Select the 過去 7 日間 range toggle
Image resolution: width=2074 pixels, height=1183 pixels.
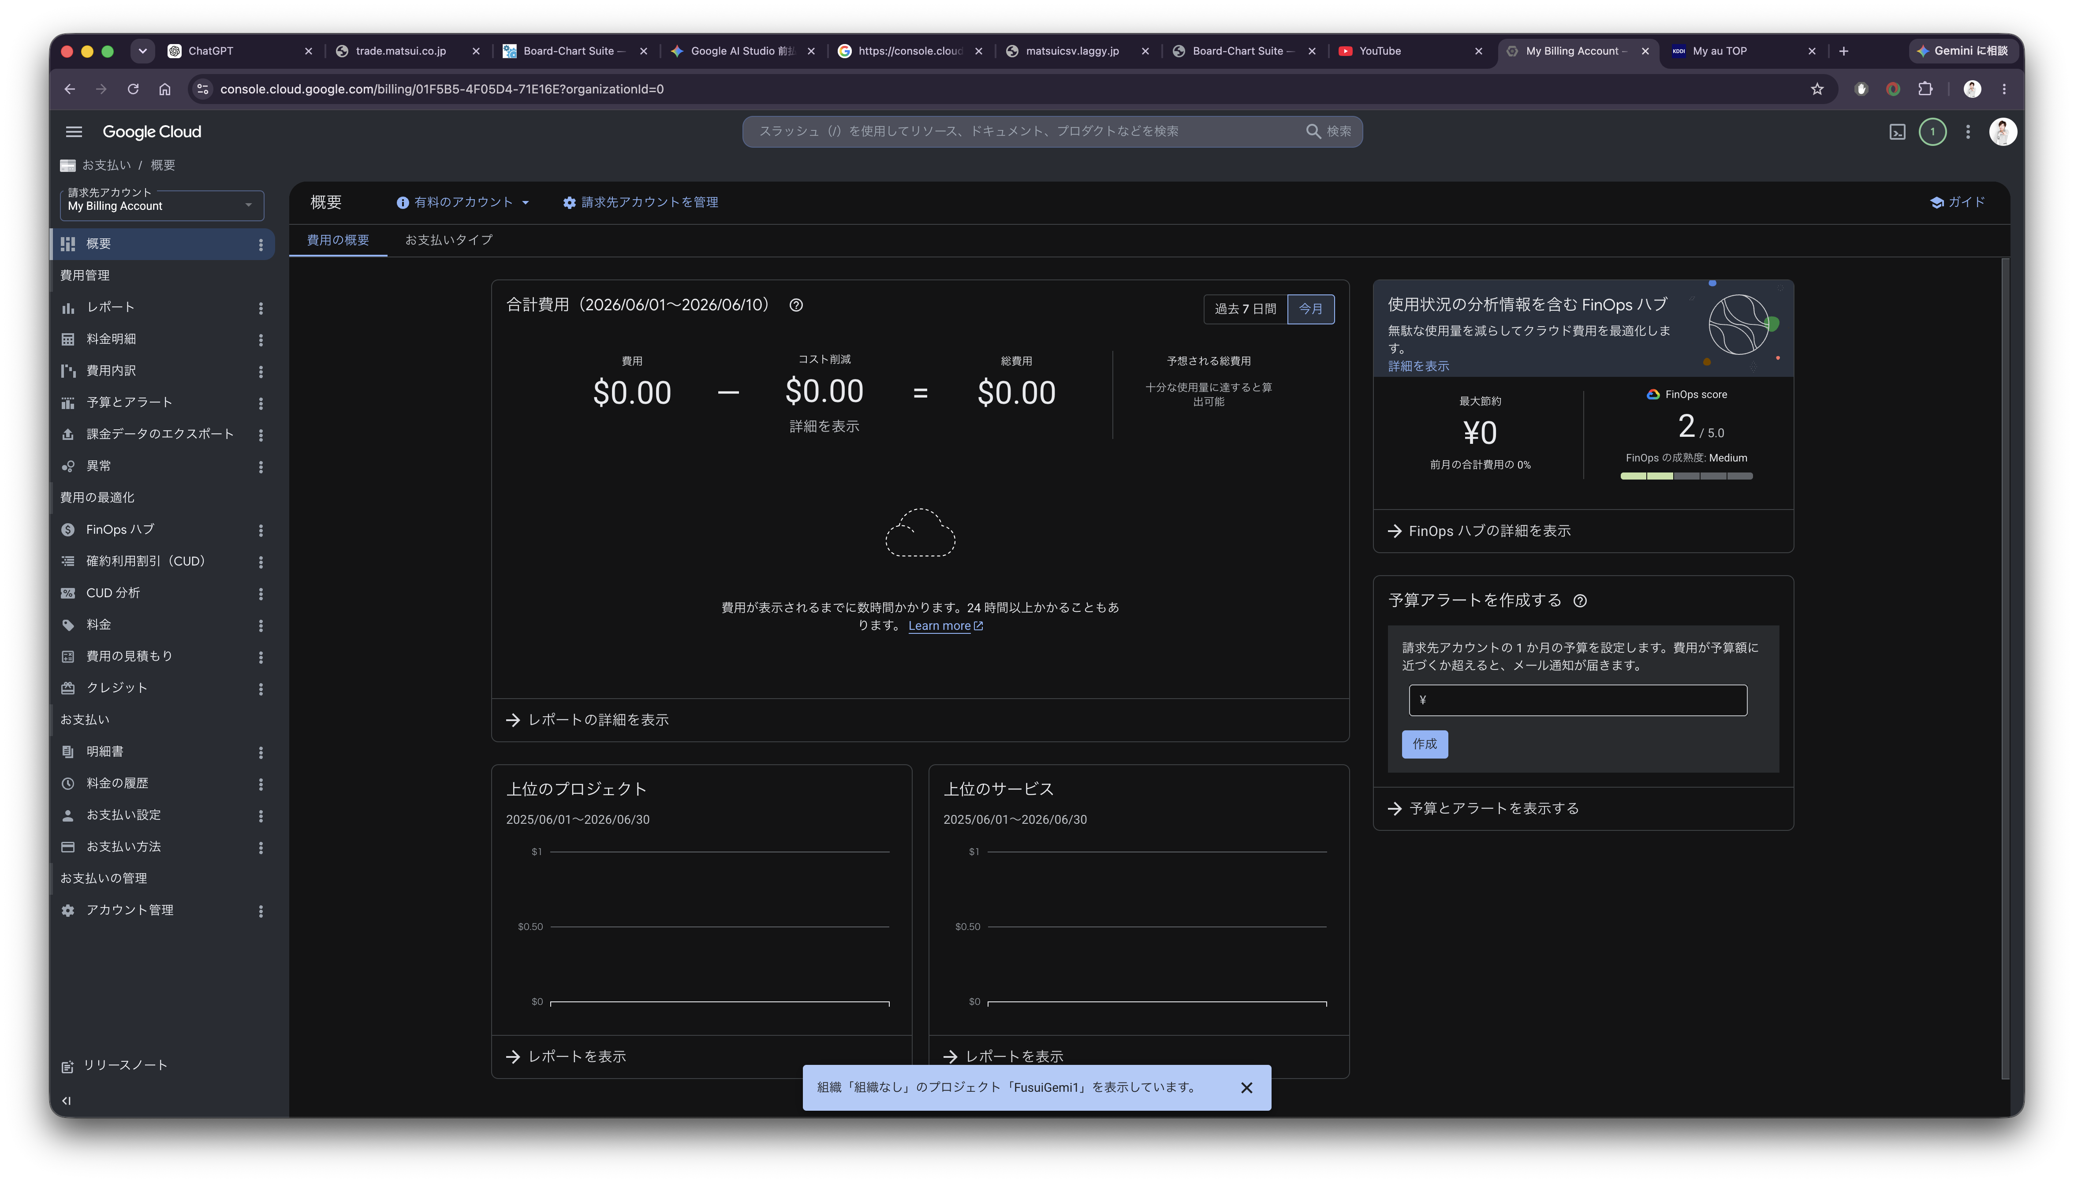1245,309
